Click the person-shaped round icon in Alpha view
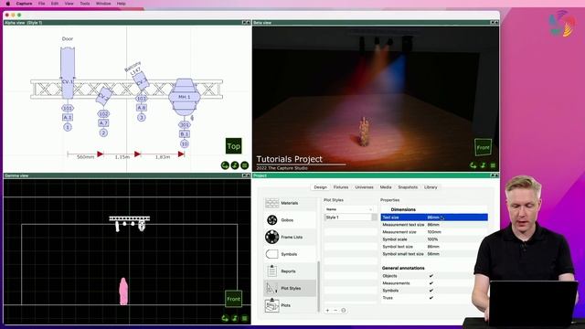Screen dimensions: 585x329 pyautogui.click(x=235, y=165)
